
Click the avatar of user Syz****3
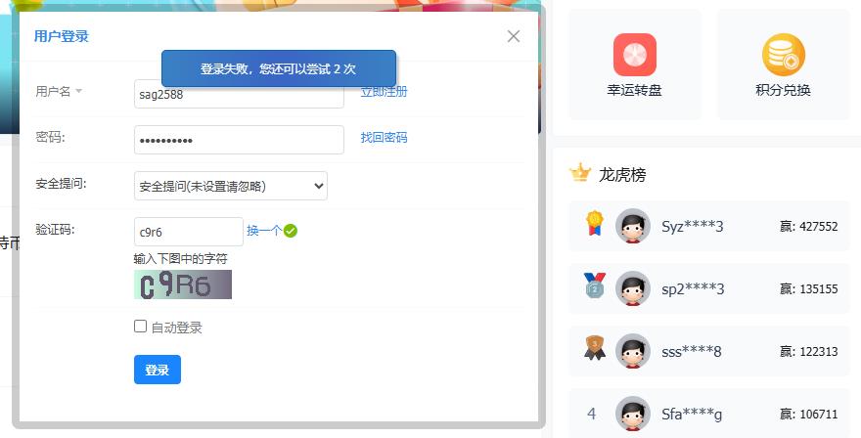[x=632, y=226]
